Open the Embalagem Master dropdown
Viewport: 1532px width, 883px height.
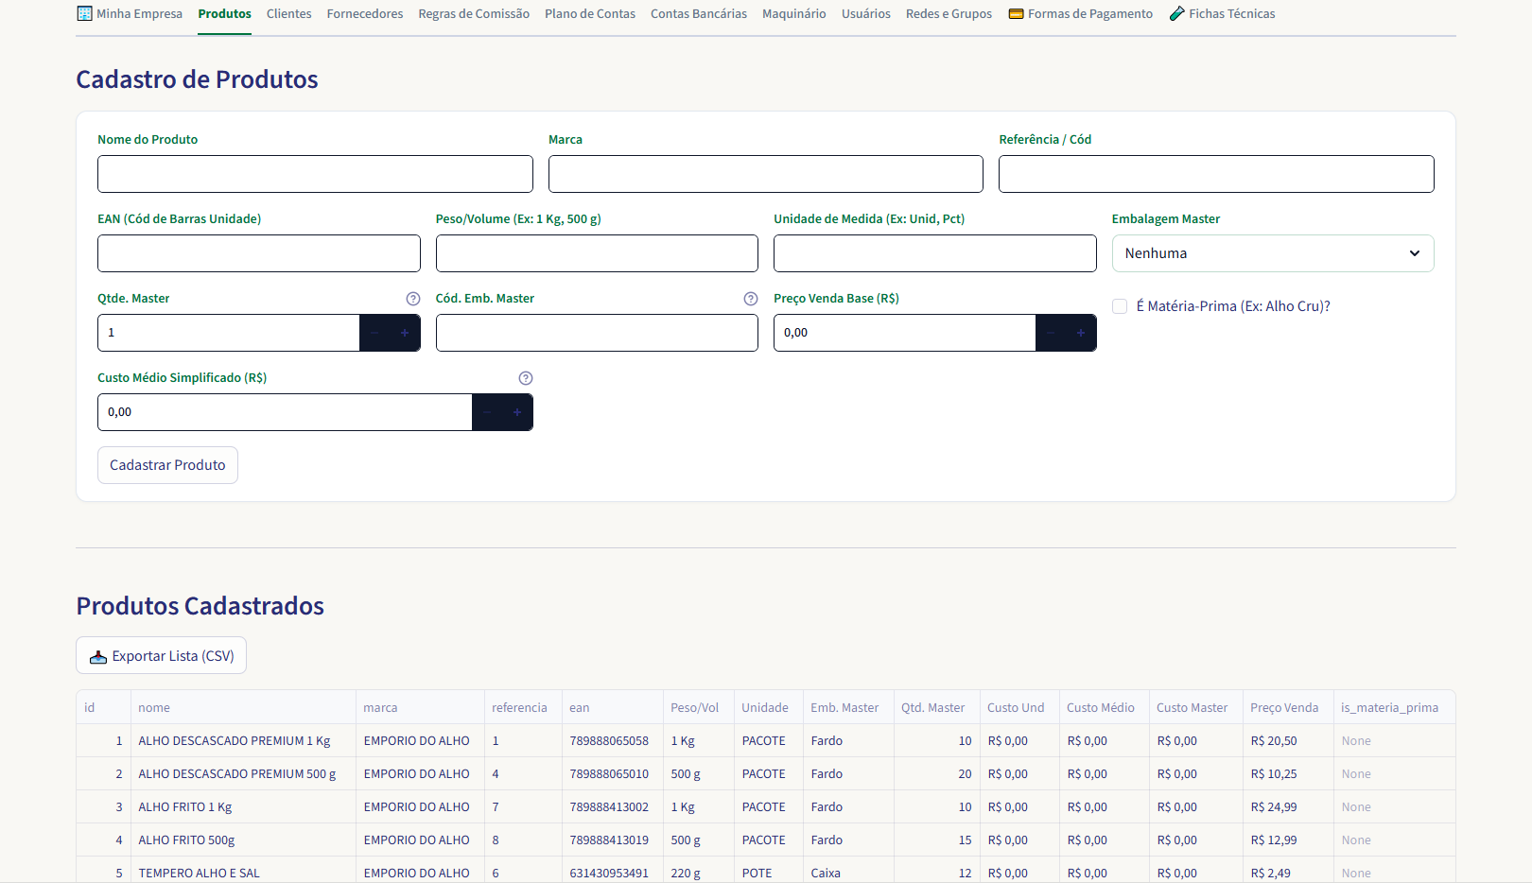tap(1273, 253)
